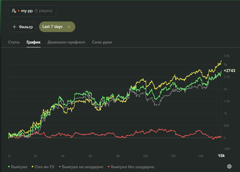Remove the Last 7 days filter chip

tap(69, 27)
